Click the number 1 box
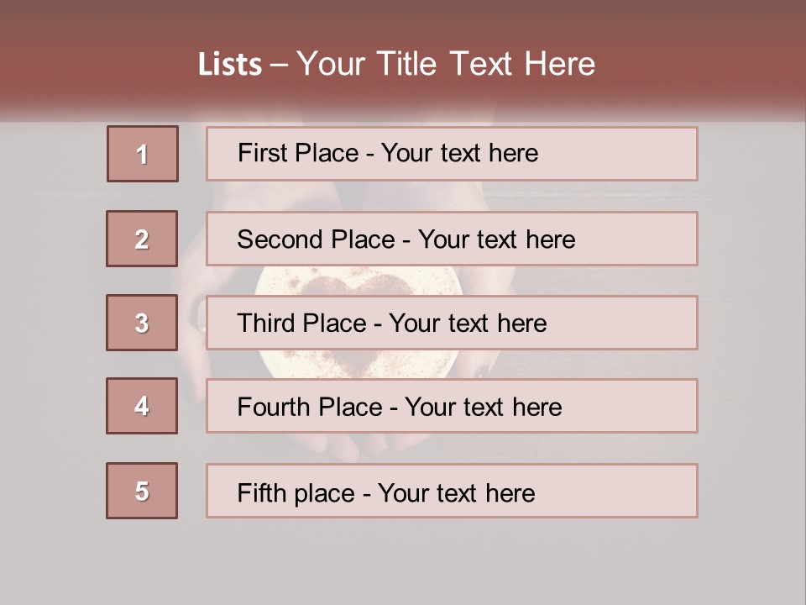Viewport: 806px width, 605px height. click(x=142, y=154)
